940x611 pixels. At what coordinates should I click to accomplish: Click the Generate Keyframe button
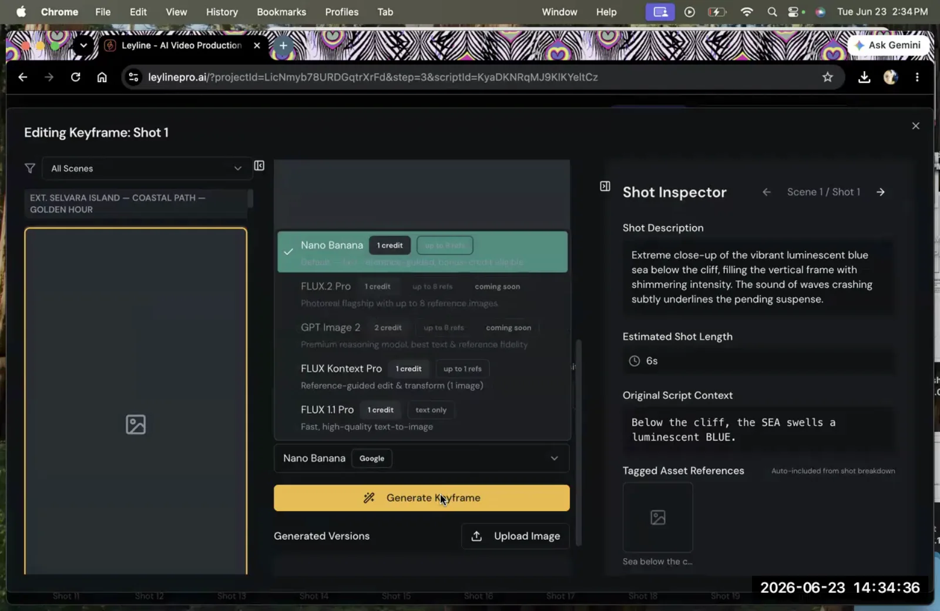click(422, 498)
